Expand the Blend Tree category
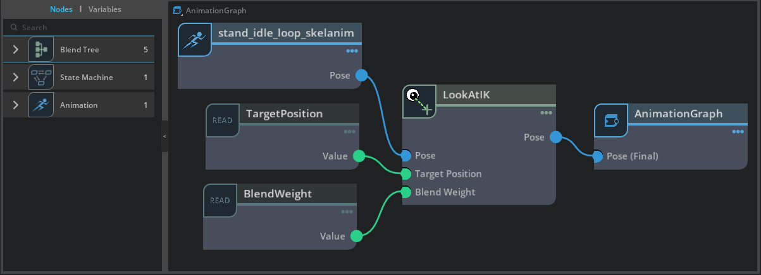 [16, 49]
